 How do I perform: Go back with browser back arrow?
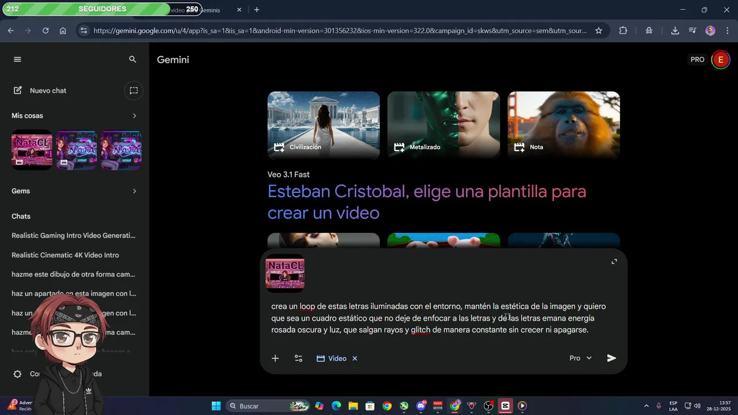(10, 31)
